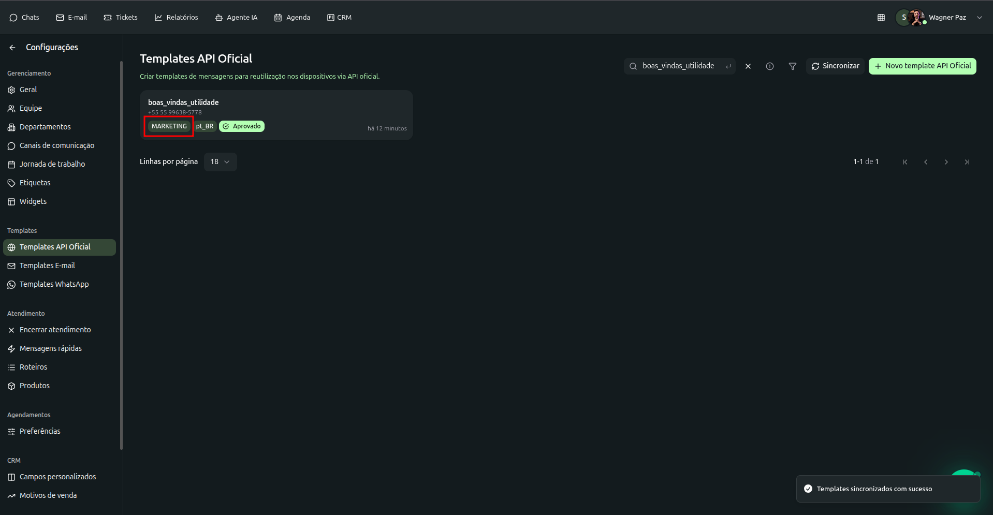Image resolution: width=993 pixels, height=515 pixels.
Task: Click the info icon next to search
Action: [770, 66]
